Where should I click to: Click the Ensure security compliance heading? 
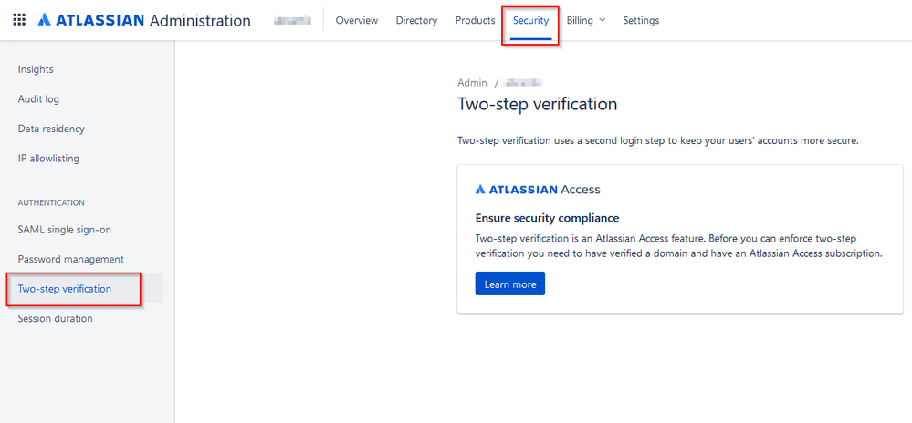coord(548,219)
